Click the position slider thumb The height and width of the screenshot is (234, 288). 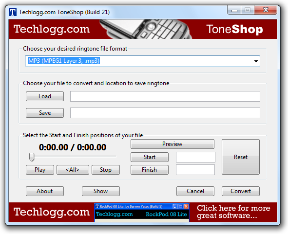click(32, 157)
